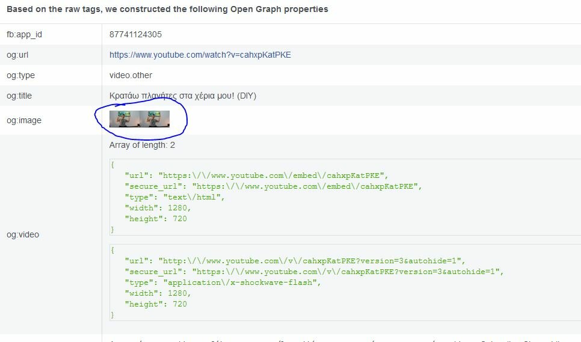This screenshot has height=342, width=581.
Task: Click the secure_url embed line in first block
Action: pyautogui.click(x=273, y=186)
